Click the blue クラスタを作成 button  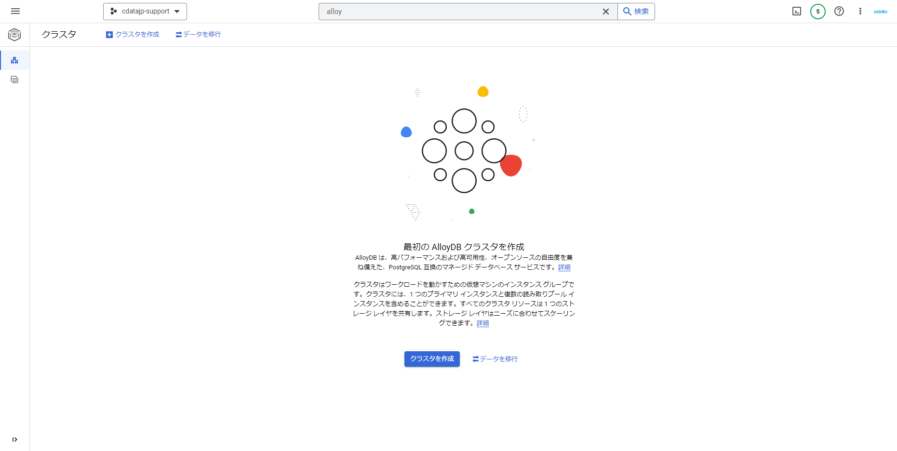point(432,359)
